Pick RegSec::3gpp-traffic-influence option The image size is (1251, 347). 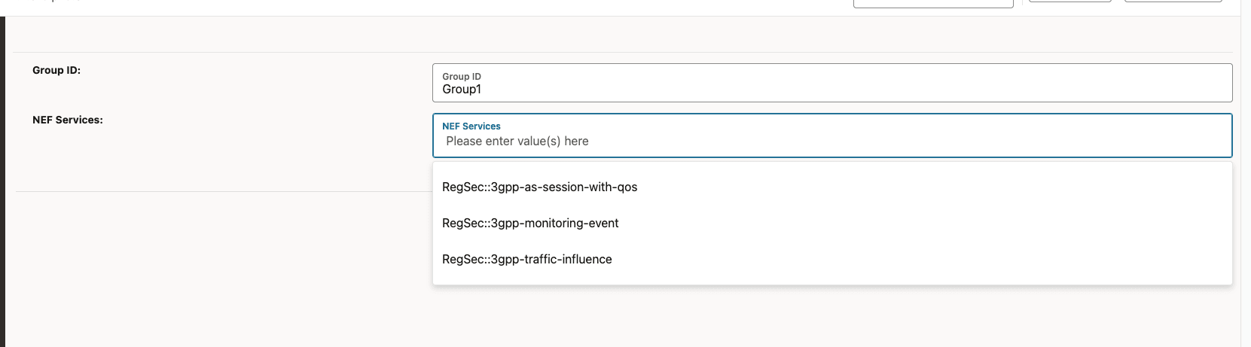point(526,260)
